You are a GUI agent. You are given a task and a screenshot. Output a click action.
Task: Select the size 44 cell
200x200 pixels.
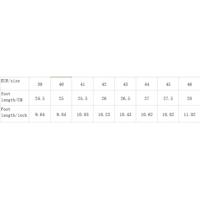(x=147, y=84)
